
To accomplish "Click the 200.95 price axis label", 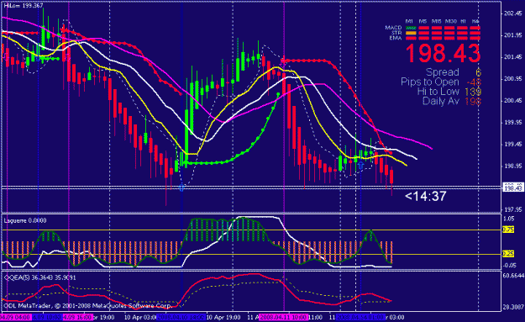I will click(x=513, y=79).
